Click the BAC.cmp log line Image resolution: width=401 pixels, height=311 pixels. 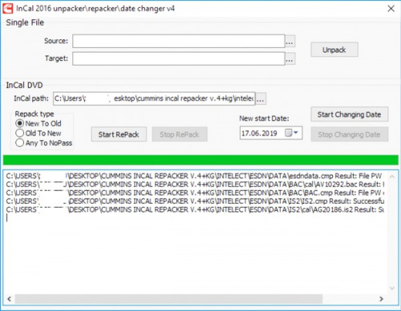(x=195, y=192)
